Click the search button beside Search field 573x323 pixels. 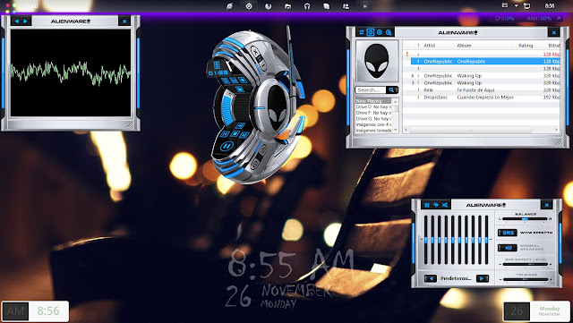[392, 89]
